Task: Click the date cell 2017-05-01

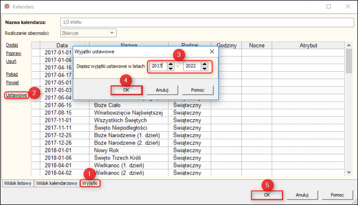Action: click(x=58, y=83)
